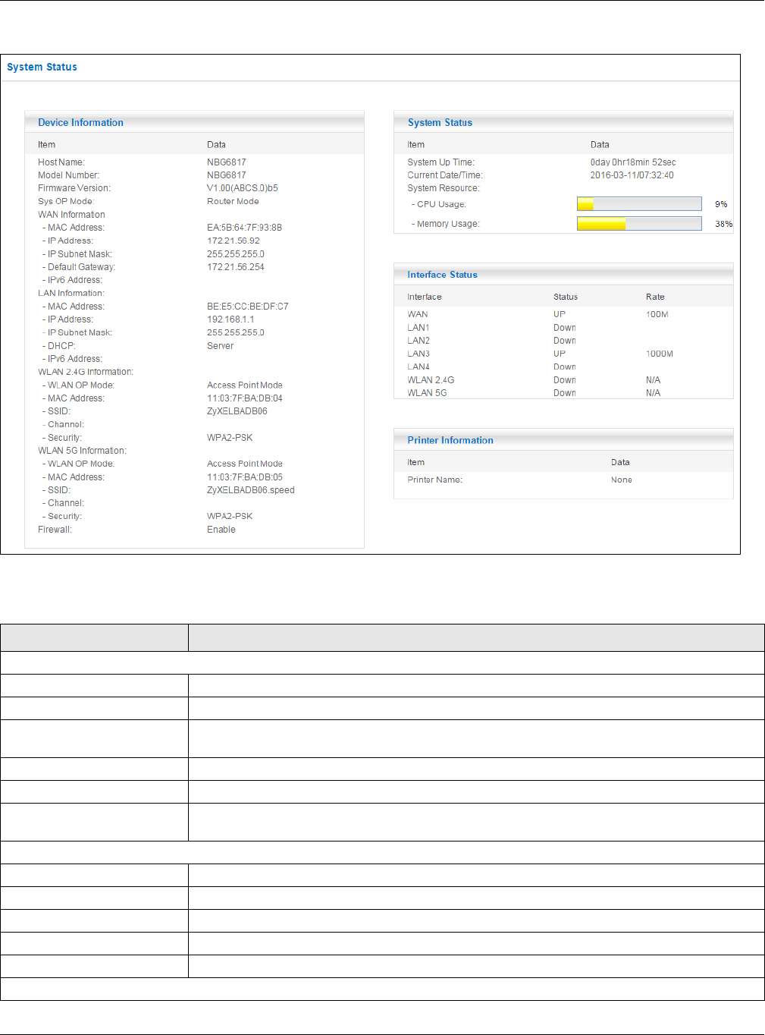The width and height of the screenshot is (765, 1035).
Task: Click the LAN Information label
Action: tap(71, 293)
